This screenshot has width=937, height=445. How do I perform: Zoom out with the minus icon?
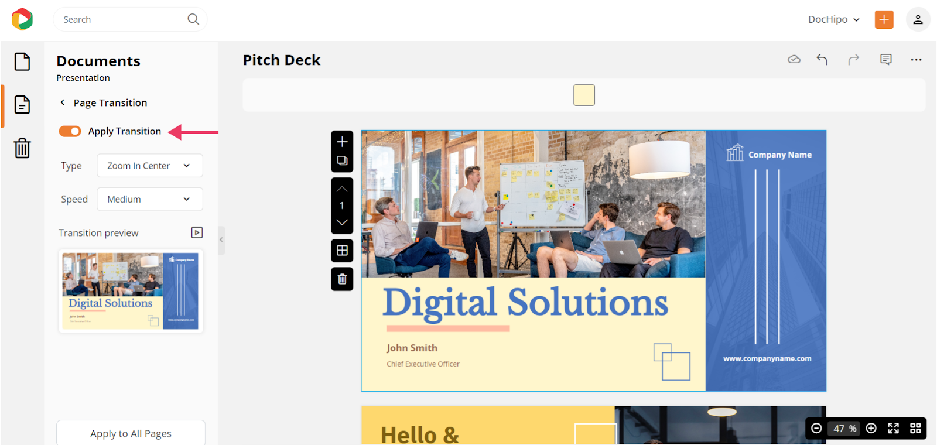point(816,429)
